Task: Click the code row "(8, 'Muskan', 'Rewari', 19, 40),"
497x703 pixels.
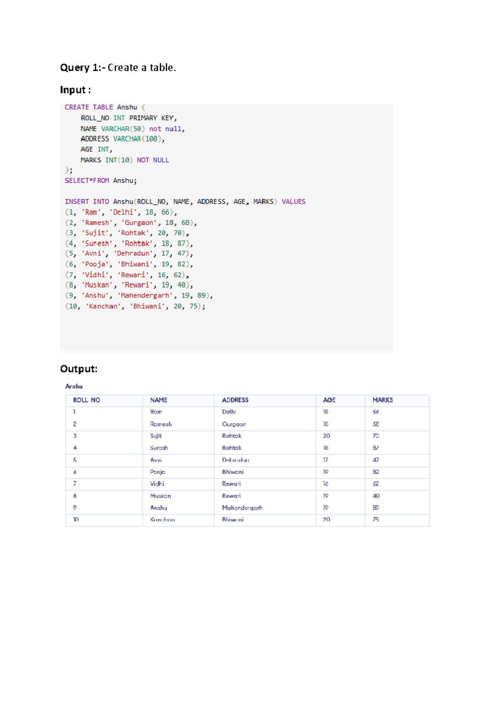Action: pos(129,285)
